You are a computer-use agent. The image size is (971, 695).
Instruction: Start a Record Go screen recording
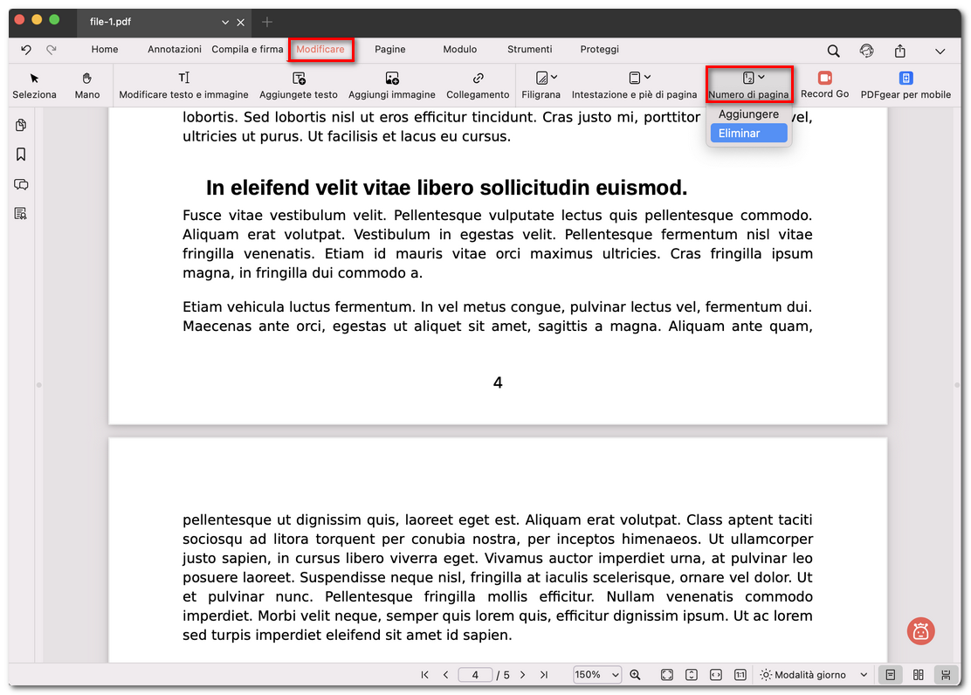824,85
